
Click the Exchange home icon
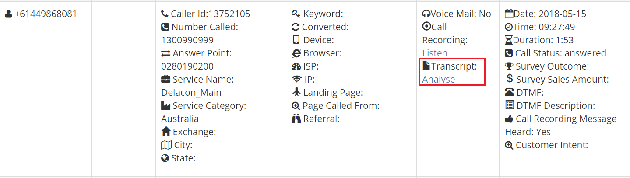point(165,132)
